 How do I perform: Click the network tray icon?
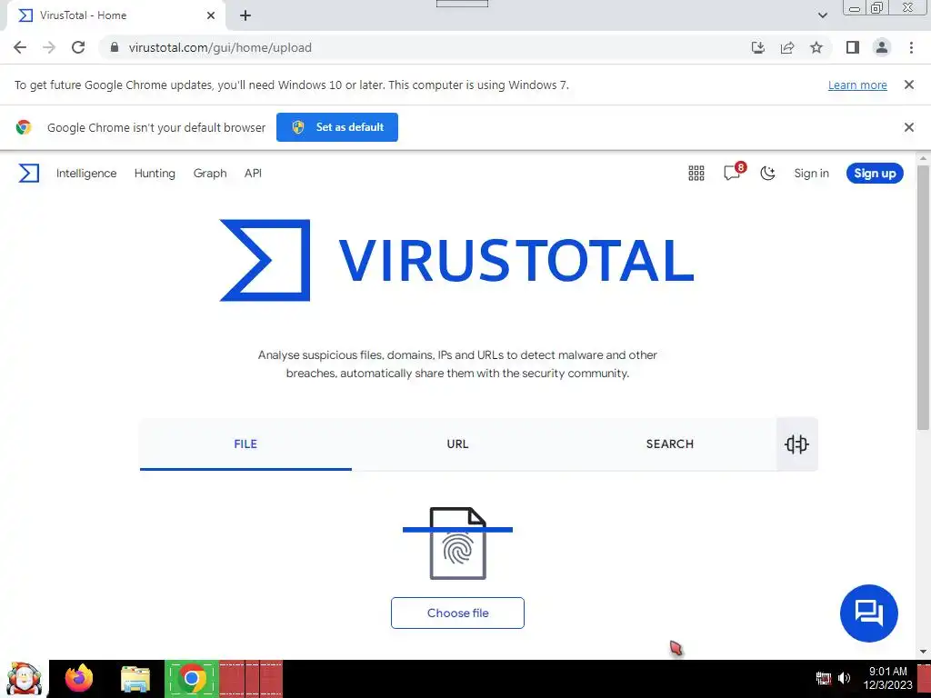(823, 678)
